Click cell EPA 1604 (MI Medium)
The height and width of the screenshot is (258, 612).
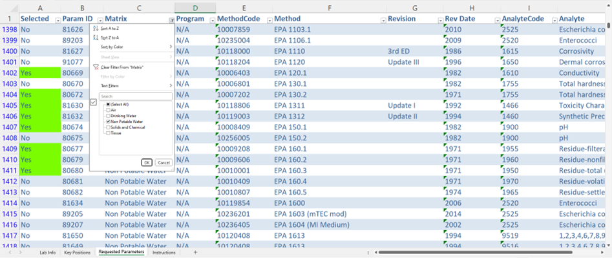[330, 224]
